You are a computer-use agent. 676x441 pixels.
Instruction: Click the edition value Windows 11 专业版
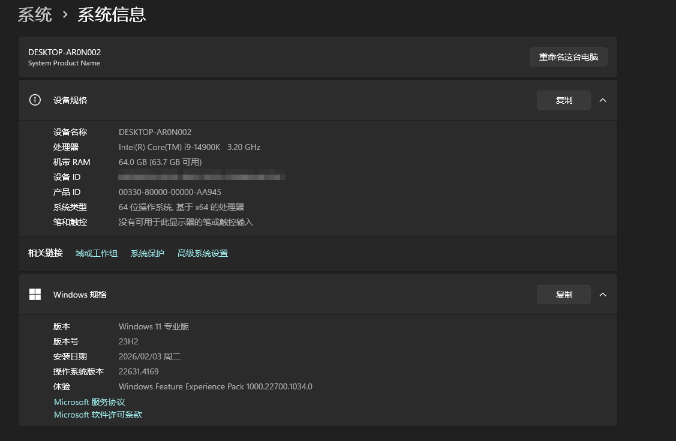(x=154, y=326)
